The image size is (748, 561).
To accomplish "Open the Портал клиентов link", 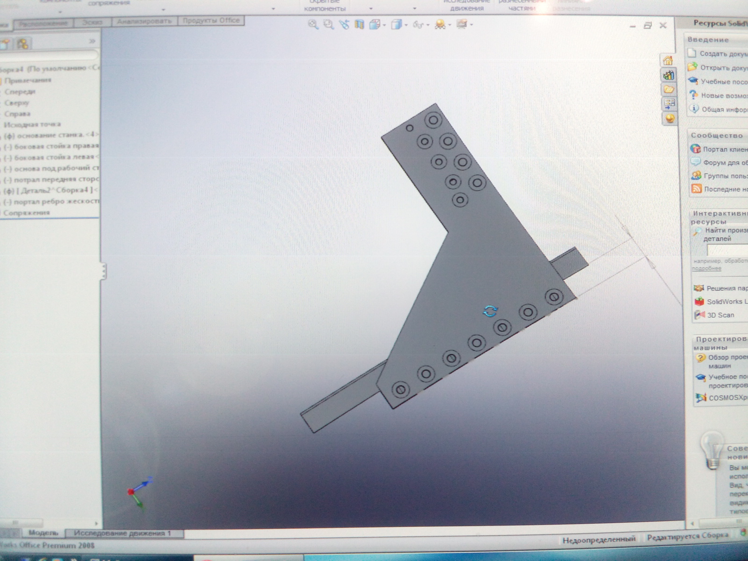I will tap(725, 149).
